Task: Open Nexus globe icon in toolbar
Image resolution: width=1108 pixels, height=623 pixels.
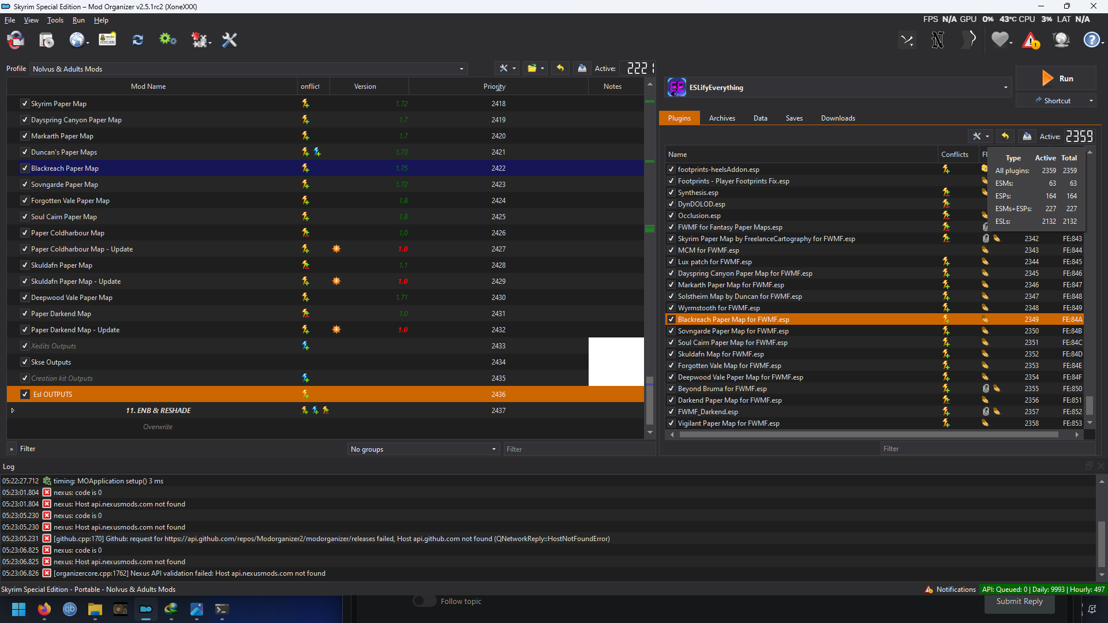Action: [x=77, y=40]
